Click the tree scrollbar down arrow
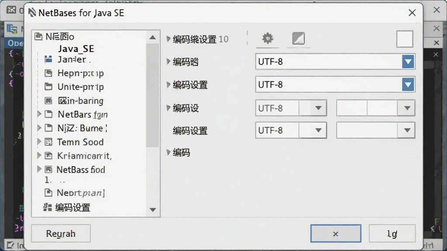The height and width of the screenshot is (251, 447). tap(152, 210)
